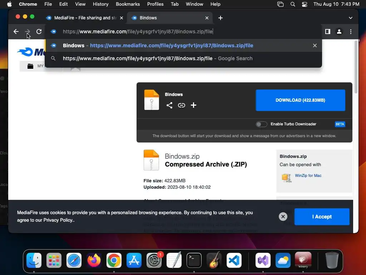Close the MediaFire File sharing tab
366x275 pixels.
click(122, 18)
